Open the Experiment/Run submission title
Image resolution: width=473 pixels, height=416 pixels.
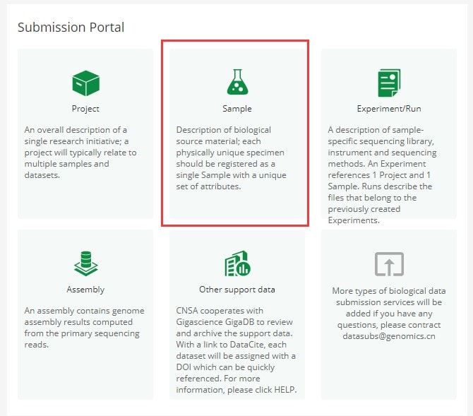pos(389,109)
